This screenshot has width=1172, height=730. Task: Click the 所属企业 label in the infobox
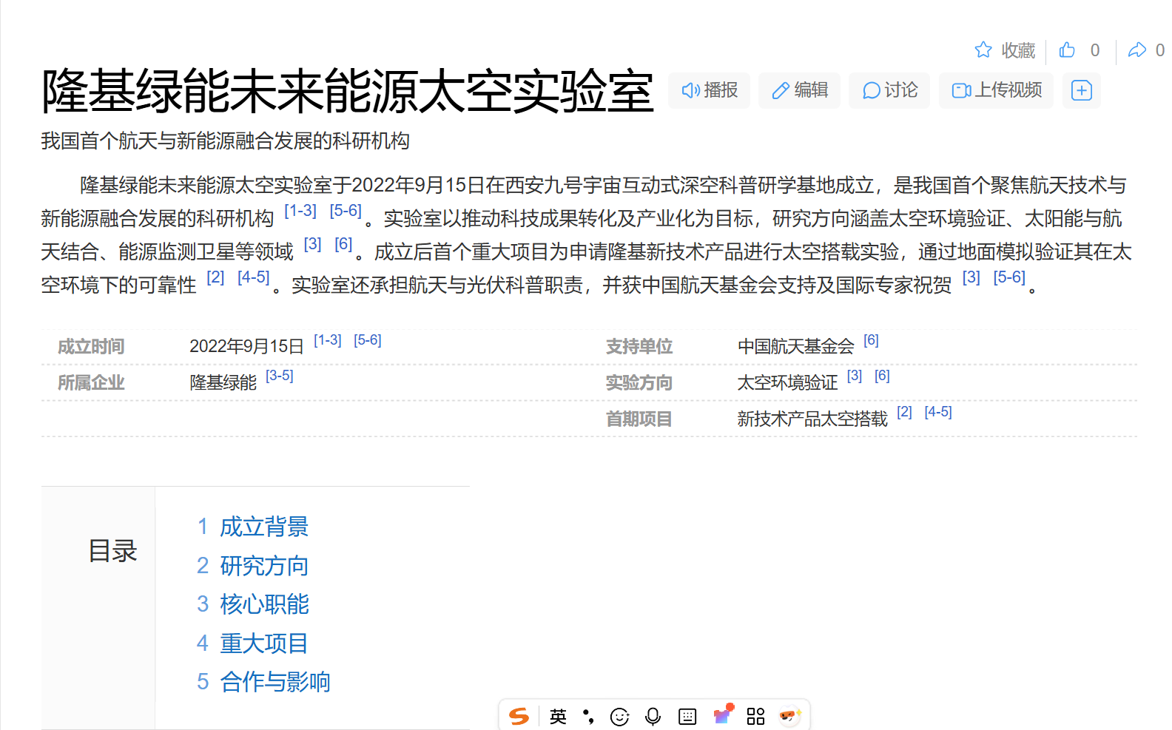(x=91, y=383)
